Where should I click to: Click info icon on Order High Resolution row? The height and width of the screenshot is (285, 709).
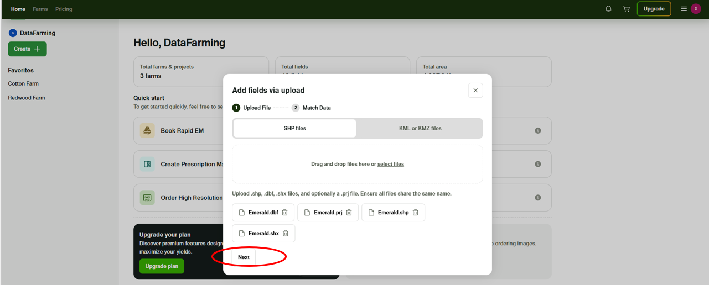pyautogui.click(x=537, y=198)
